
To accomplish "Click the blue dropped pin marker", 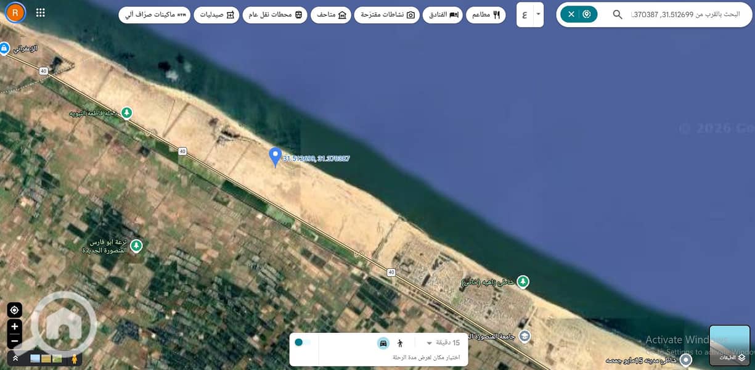I will (275, 157).
